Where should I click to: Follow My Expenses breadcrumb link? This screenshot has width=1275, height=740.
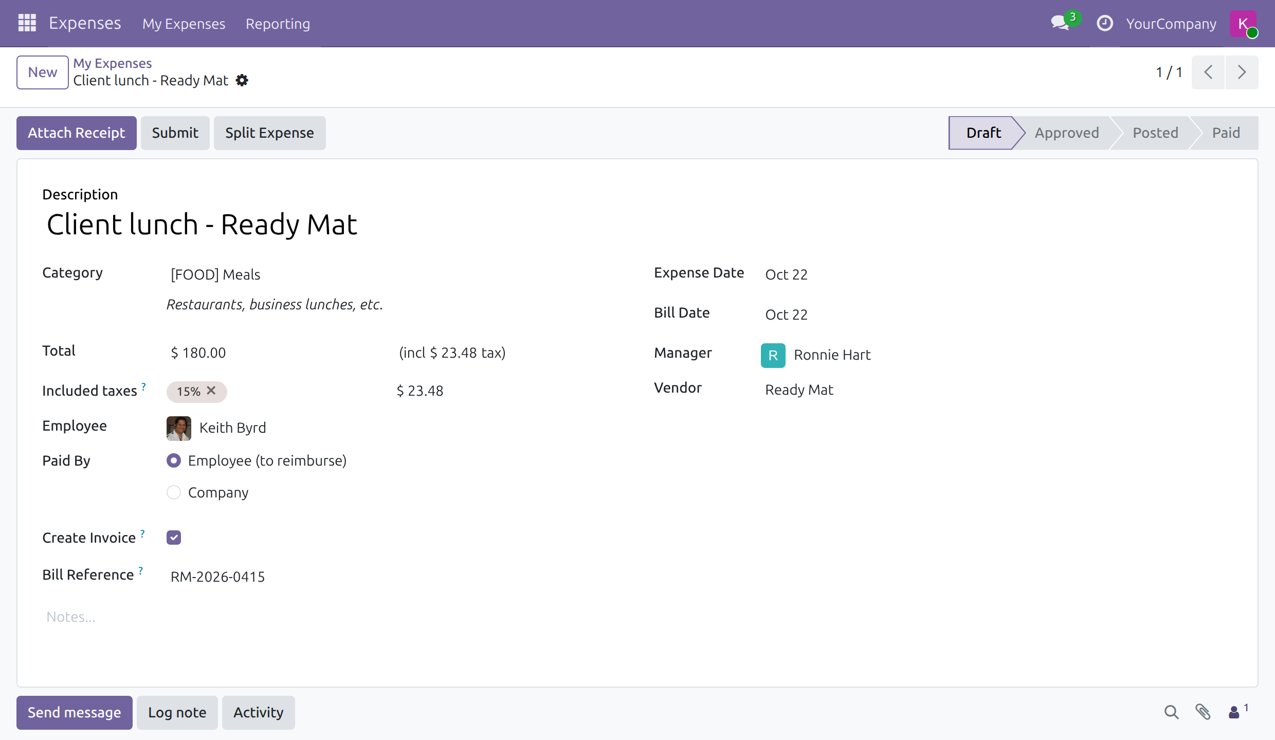coord(112,63)
